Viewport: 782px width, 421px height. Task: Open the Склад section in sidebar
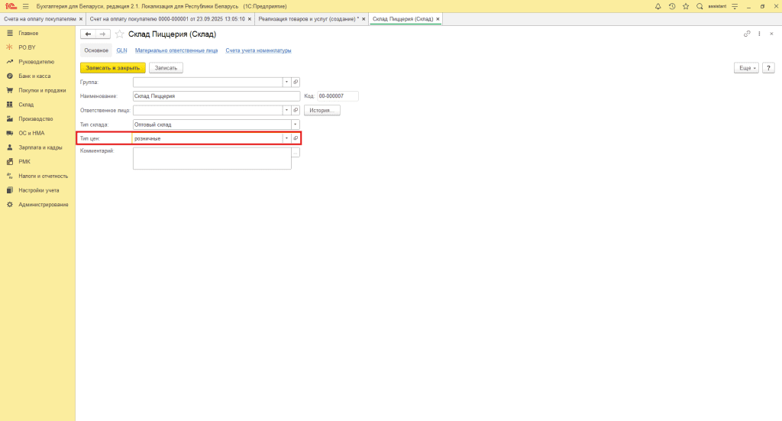[26, 105]
